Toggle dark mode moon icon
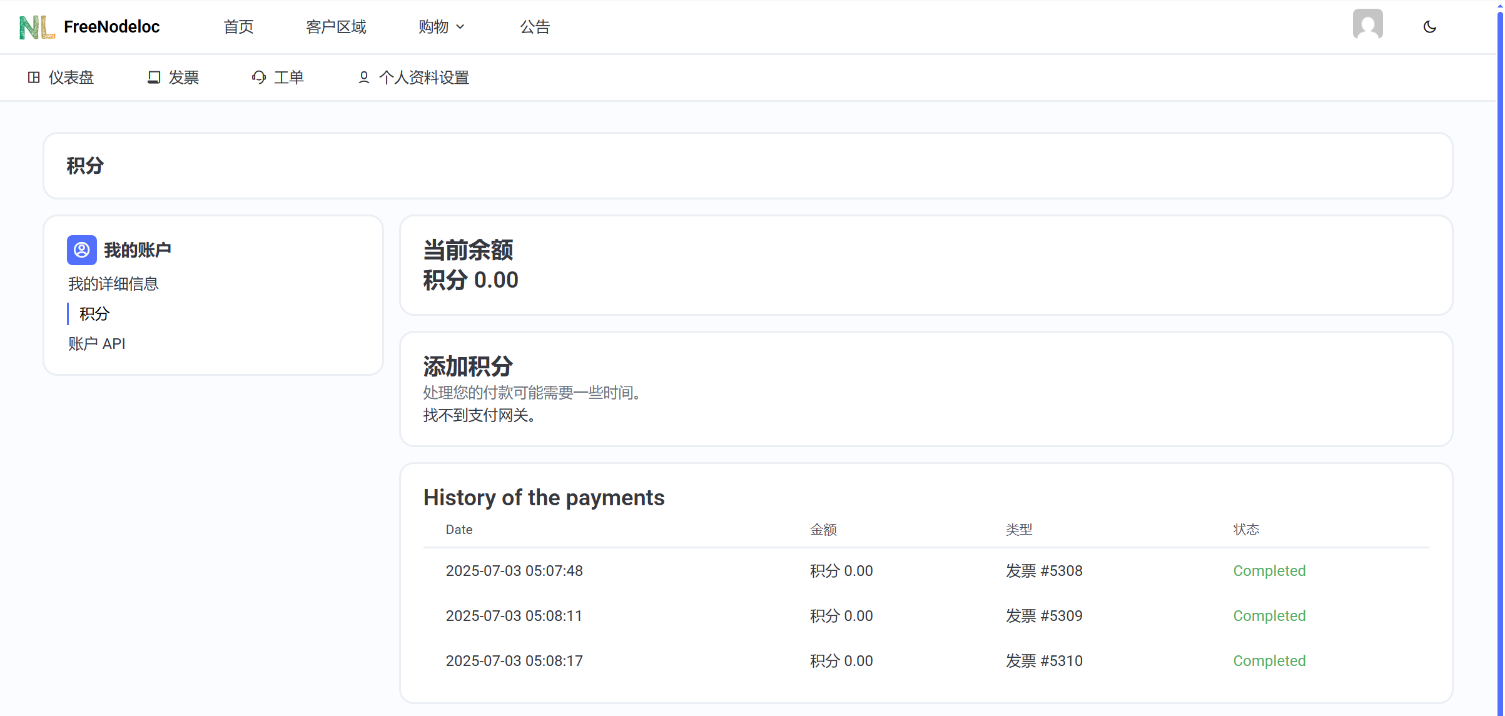This screenshot has height=716, width=1505. coord(1429,27)
